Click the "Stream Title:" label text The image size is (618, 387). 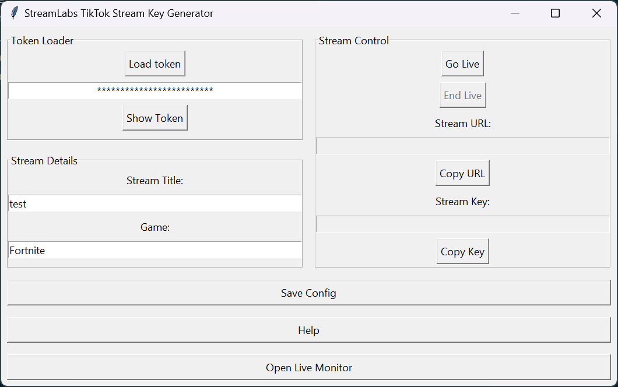tap(154, 181)
